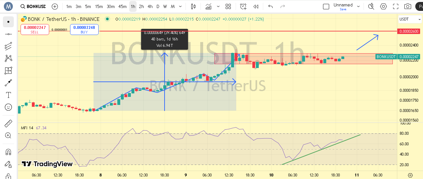The image size is (423, 179).
Task: Click the BUY 0.00002248 button
Action: point(84,30)
